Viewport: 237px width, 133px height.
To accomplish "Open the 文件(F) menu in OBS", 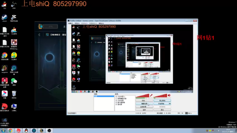I will tap(71, 23).
